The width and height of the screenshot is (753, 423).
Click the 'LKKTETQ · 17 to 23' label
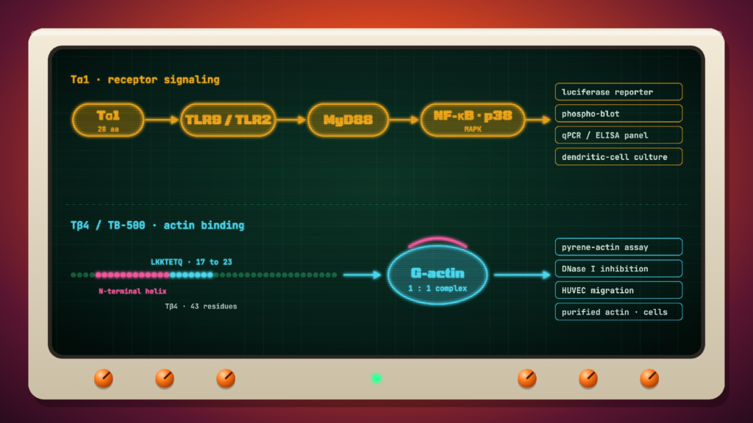191,262
